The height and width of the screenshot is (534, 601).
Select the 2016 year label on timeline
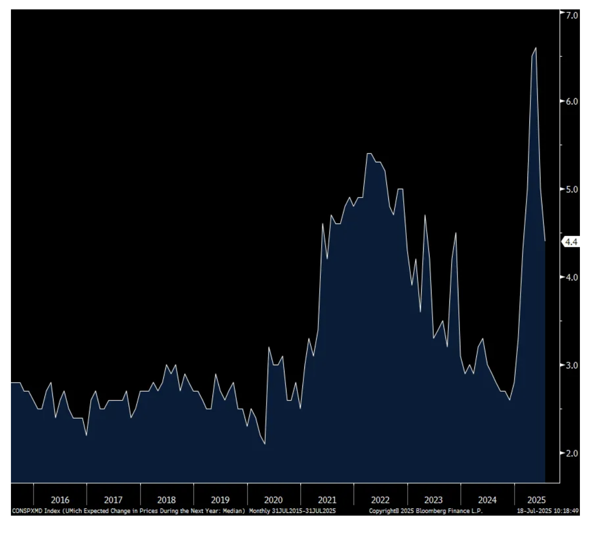60,500
